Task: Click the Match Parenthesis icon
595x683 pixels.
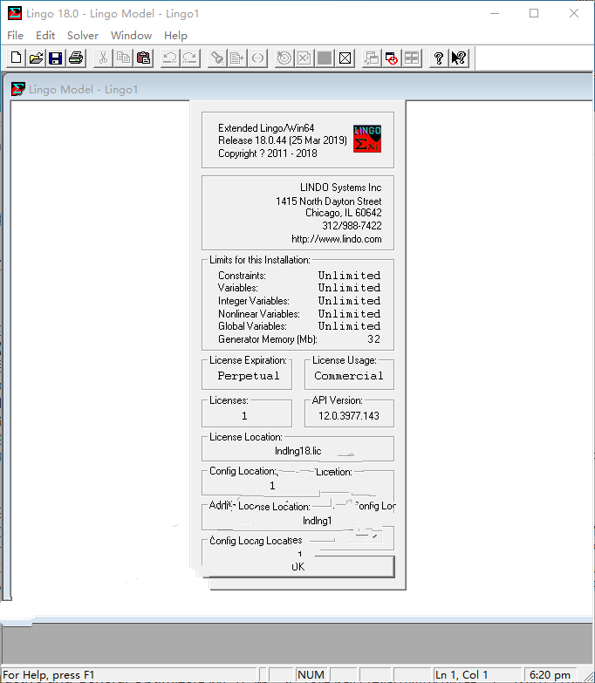Action: 257,58
